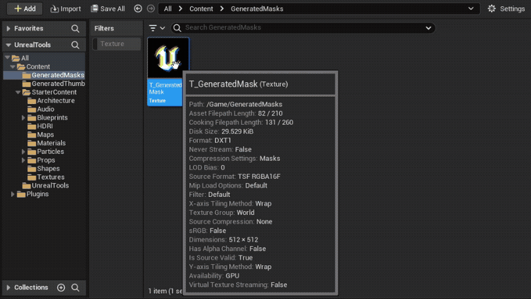
Task: Click the Import button
Action: point(66,9)
